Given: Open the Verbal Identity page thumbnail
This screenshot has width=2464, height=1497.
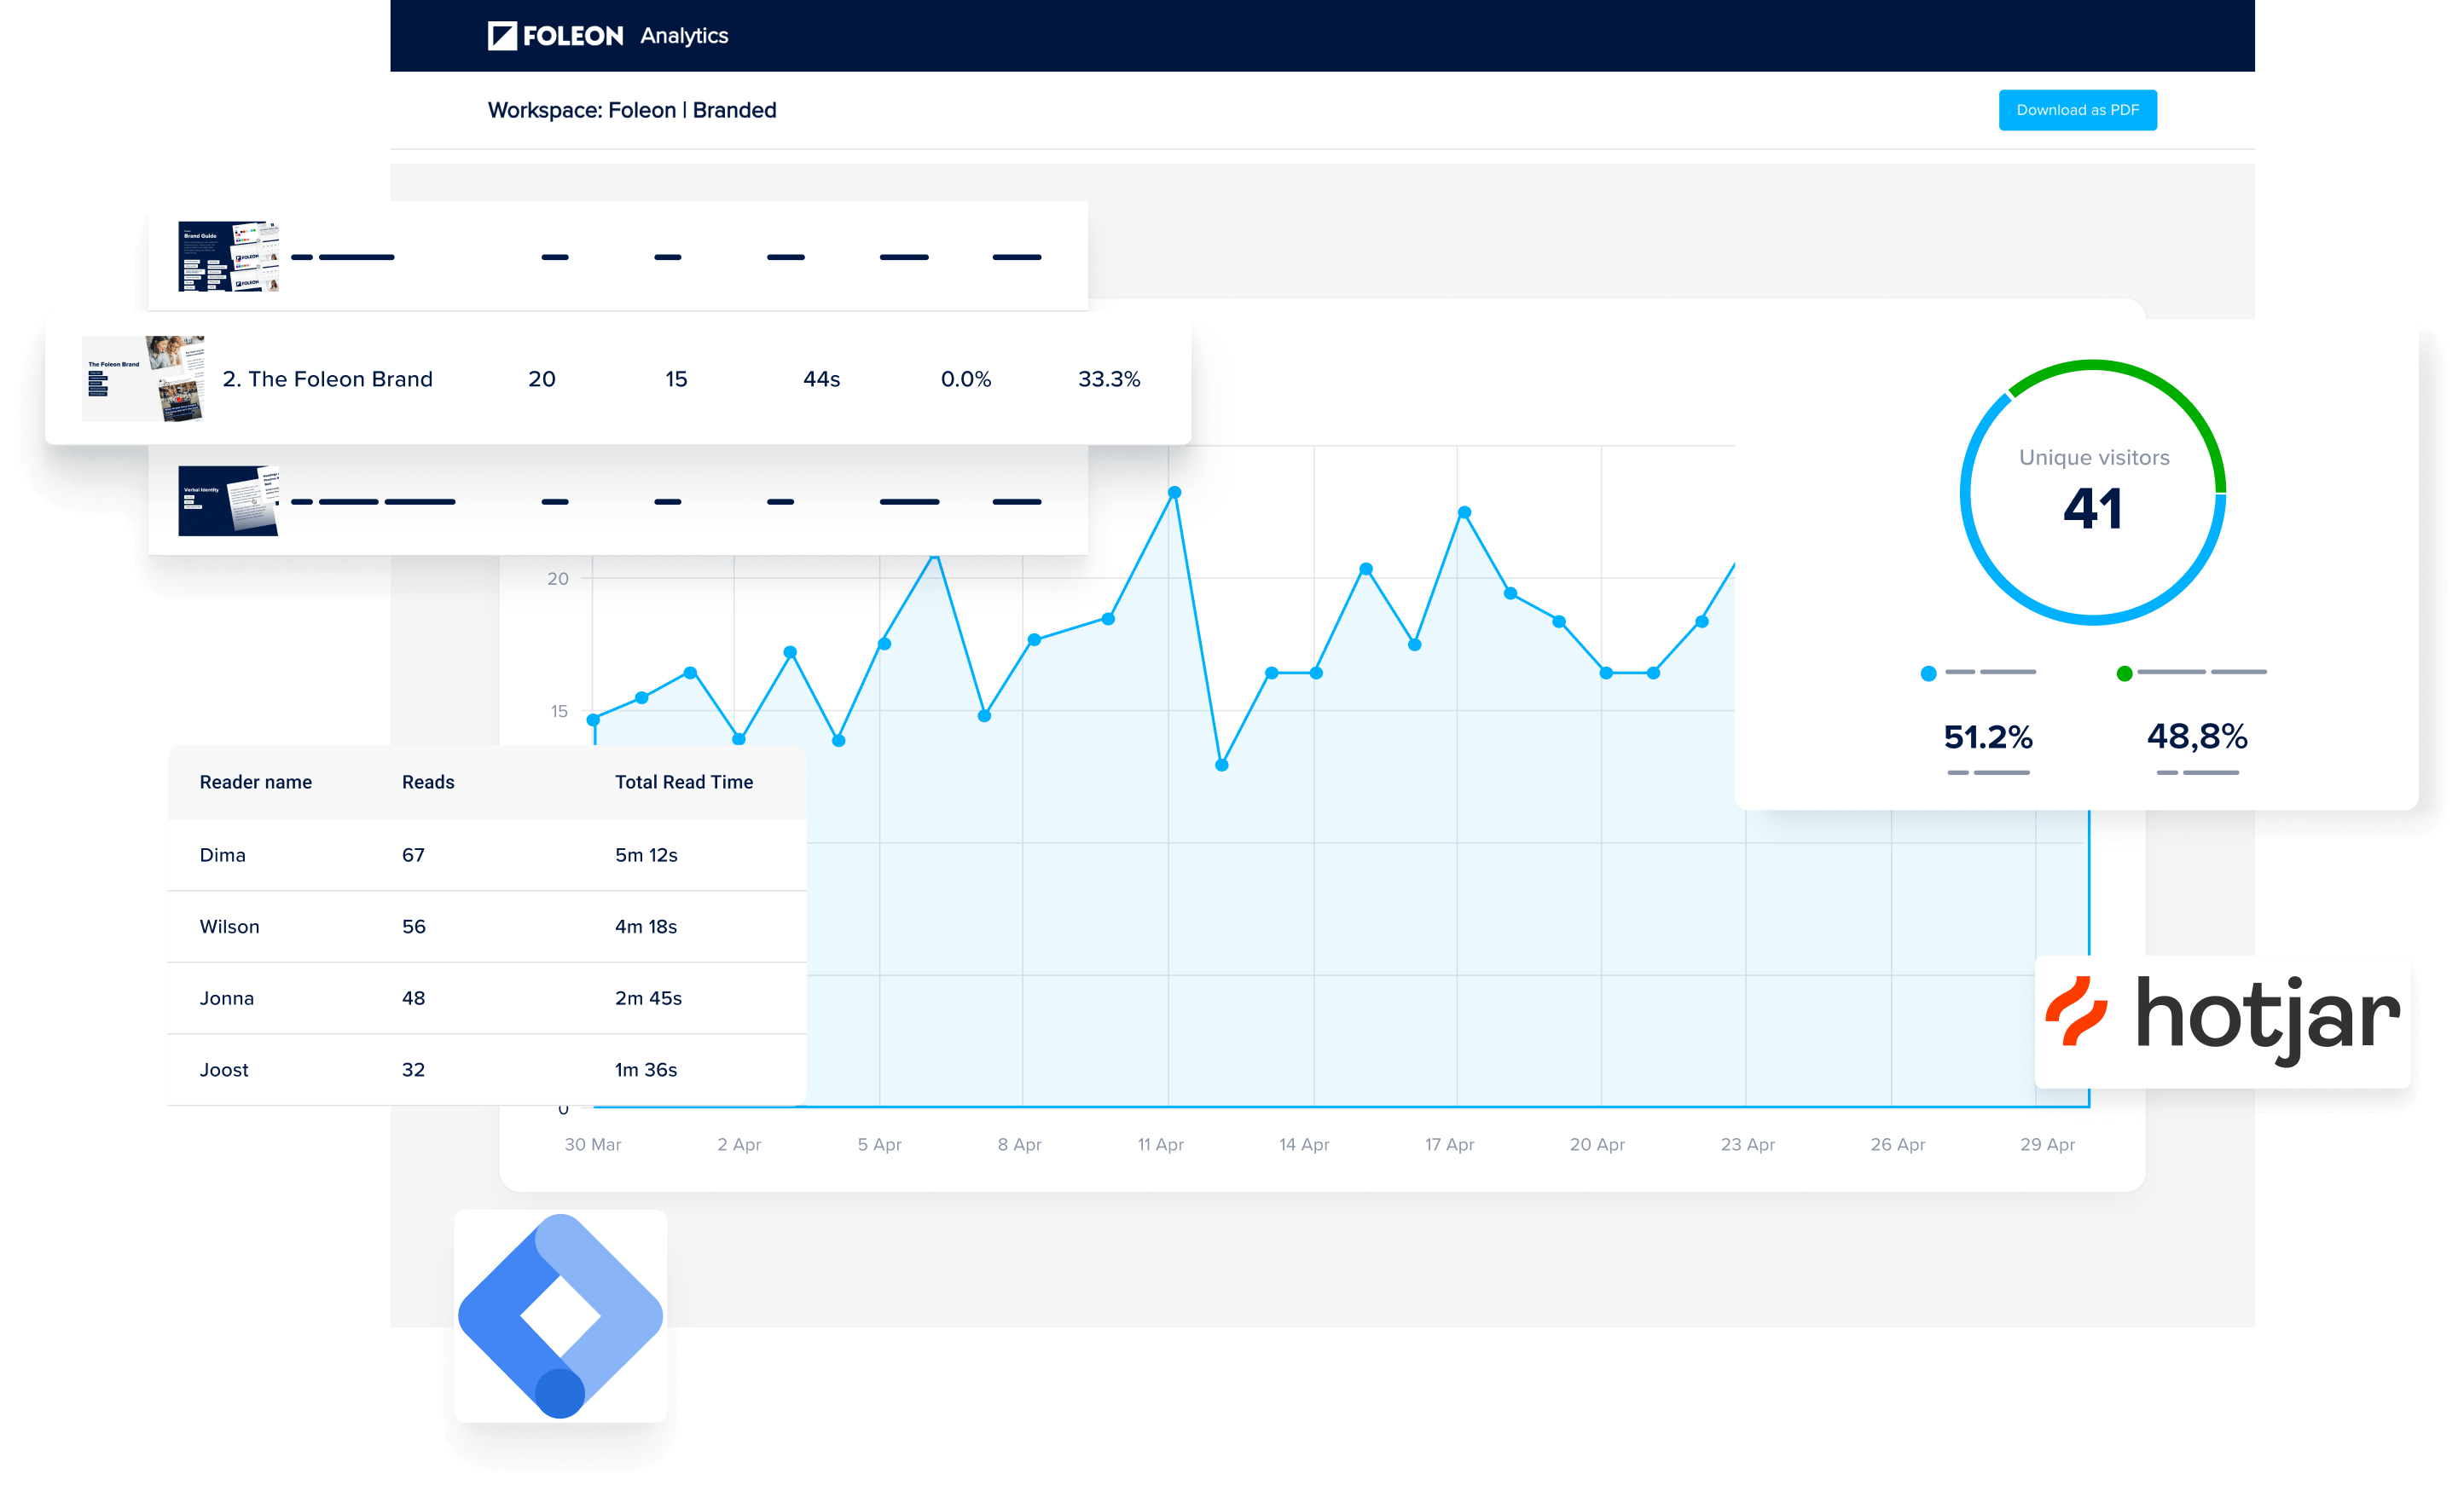Looking at the screenshot, I should pos(228,500).
